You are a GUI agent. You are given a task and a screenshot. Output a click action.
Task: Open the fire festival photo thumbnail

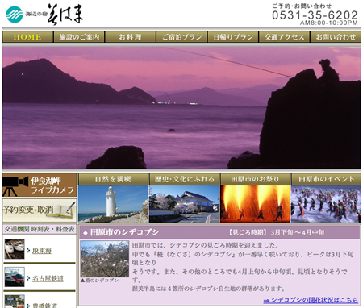pos(255,203)
